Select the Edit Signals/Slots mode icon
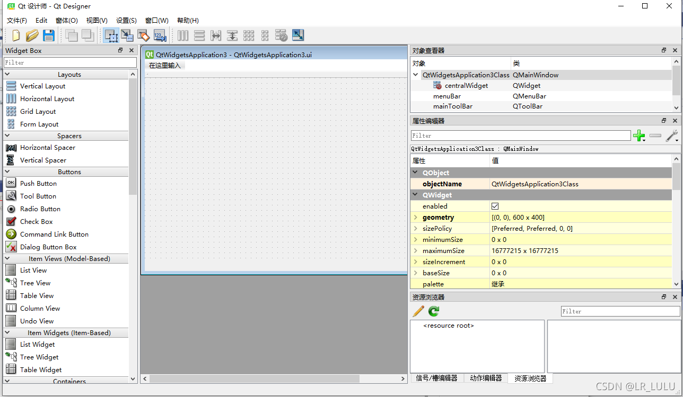The height and width of the screenshot is (397, 683). click(x=127, y=35)
